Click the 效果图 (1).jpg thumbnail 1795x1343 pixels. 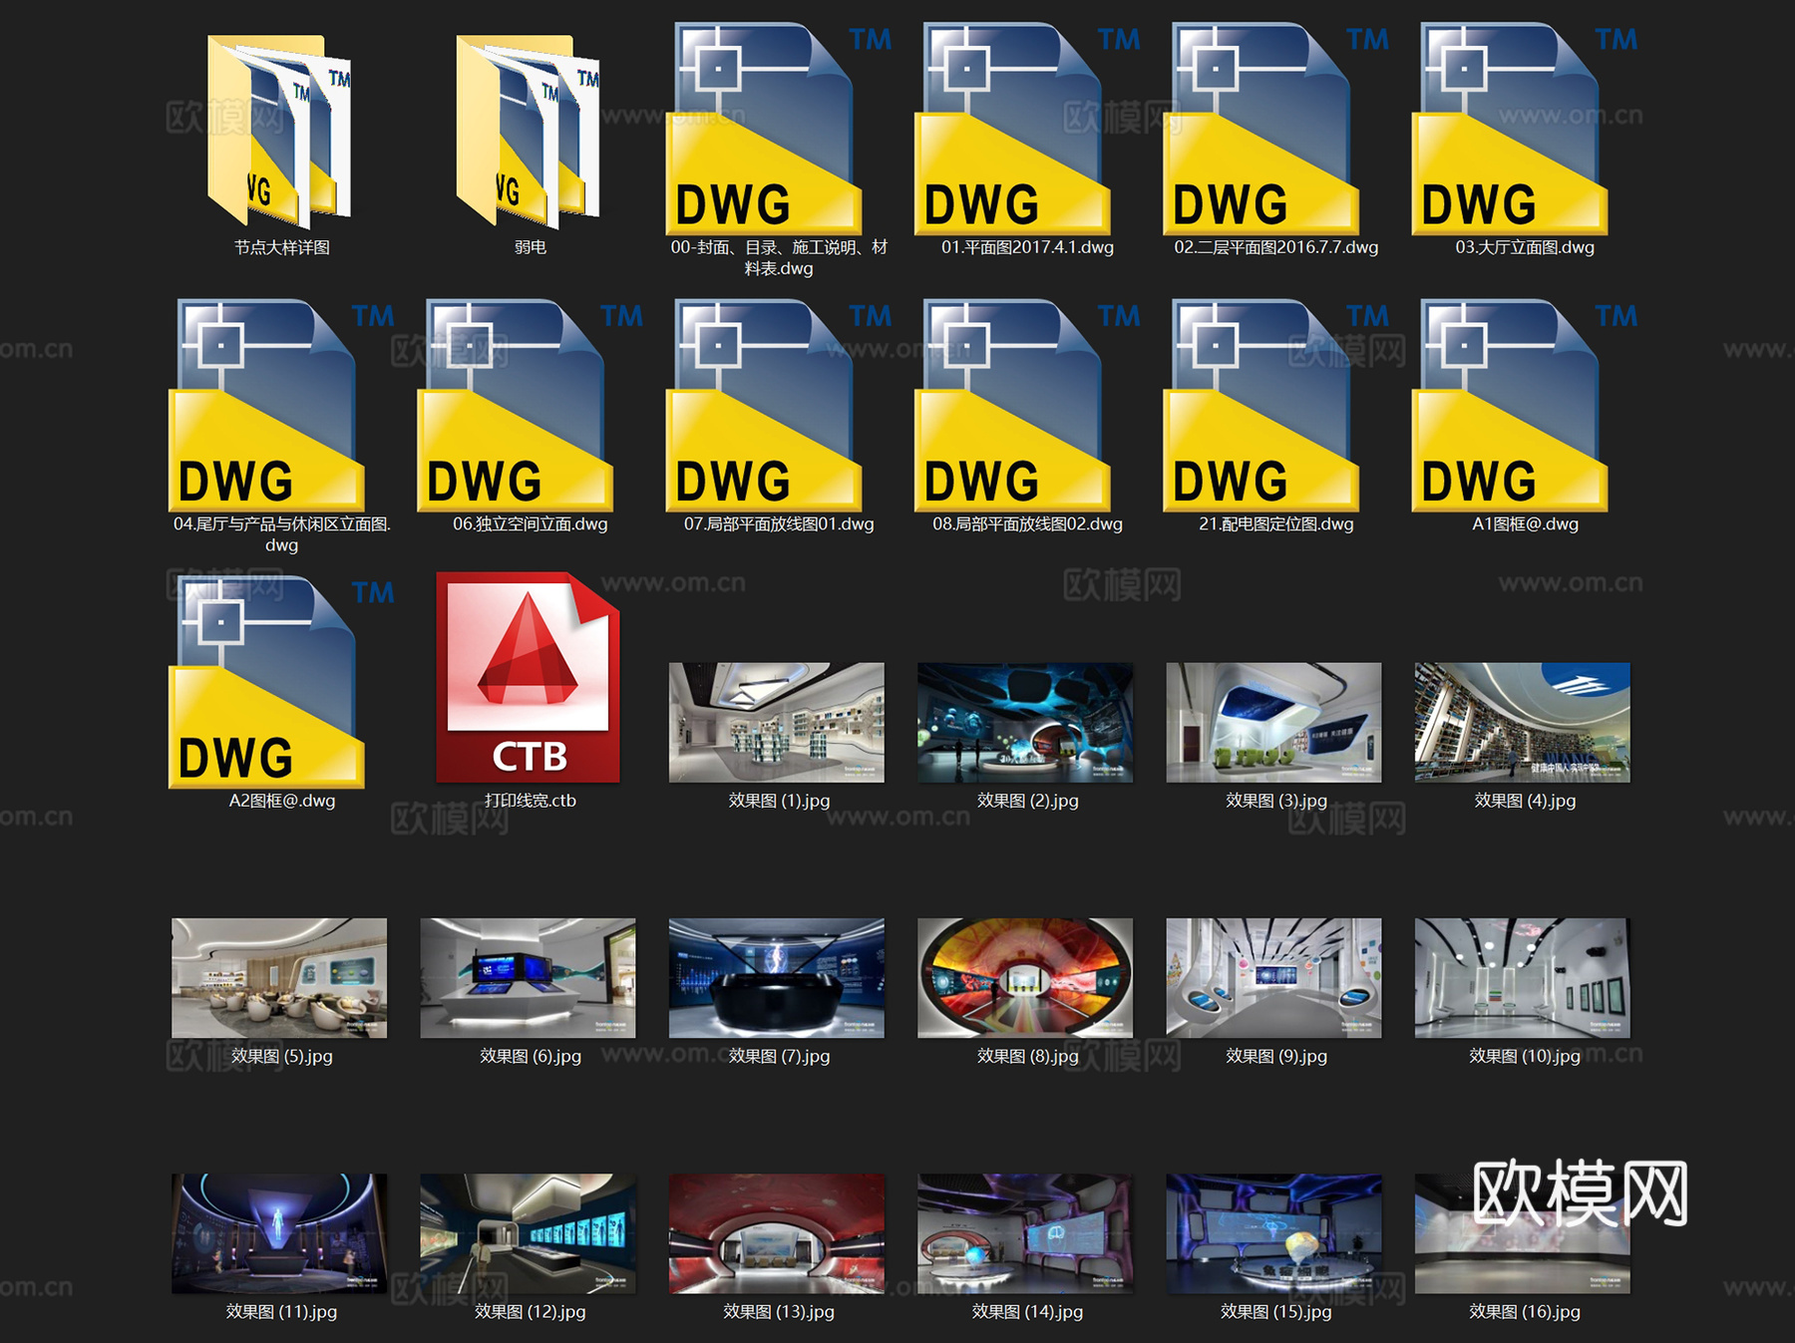click(x=777, y=723)
